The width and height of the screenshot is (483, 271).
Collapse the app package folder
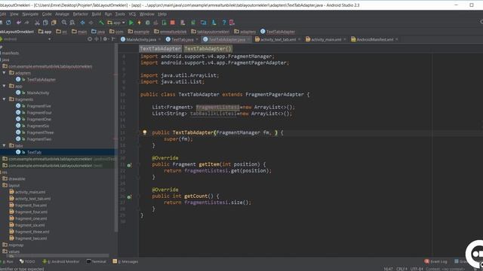4,86
